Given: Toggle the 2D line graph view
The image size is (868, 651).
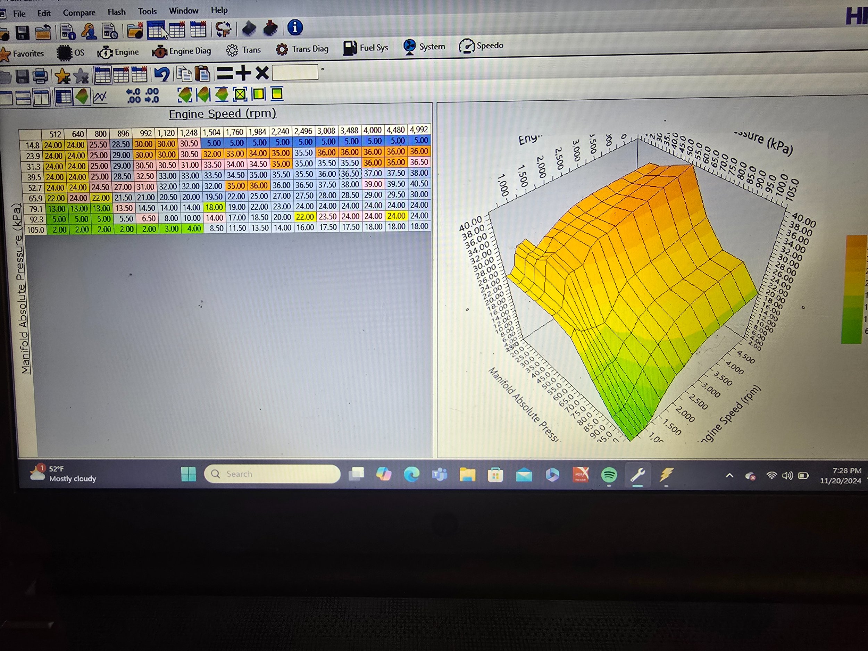Looking at the screenshot, I should click(100, 97).
